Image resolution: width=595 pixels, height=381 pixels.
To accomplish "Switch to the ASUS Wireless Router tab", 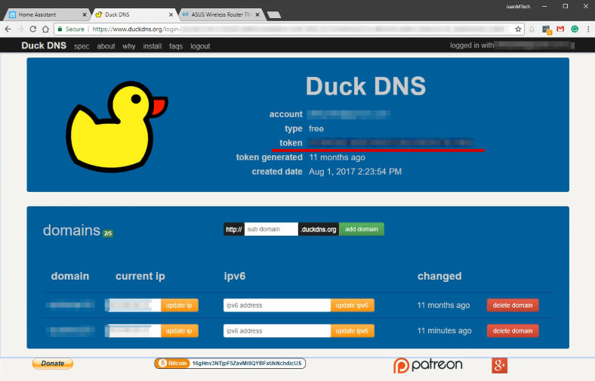I will click(220, 14).
